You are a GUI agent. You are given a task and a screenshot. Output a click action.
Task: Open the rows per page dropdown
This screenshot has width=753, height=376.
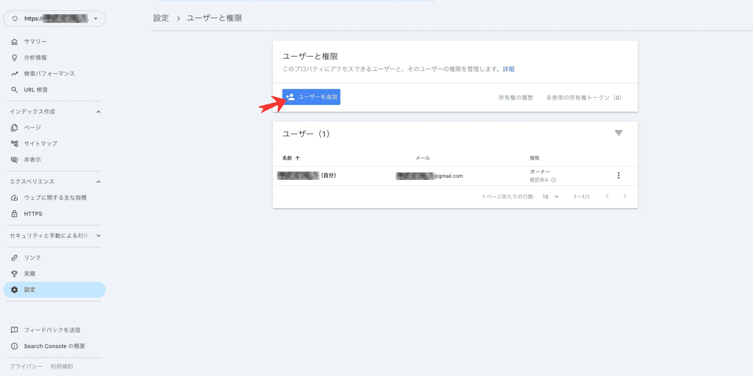point(550,197)
